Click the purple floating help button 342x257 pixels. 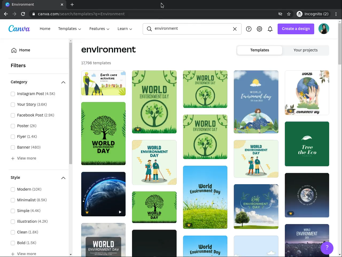327,248
